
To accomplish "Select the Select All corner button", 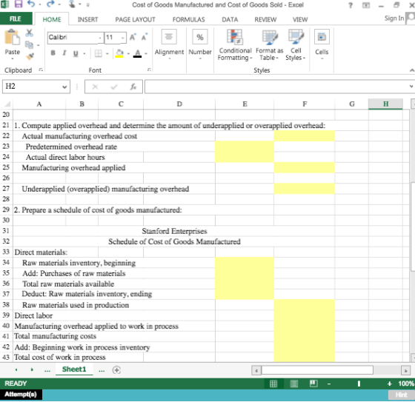I will 7,104.
